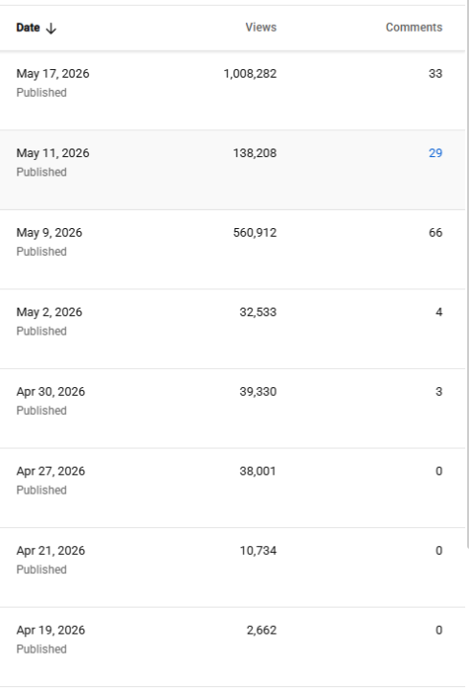This screenshot has height=690, width=469.
Task: Sort by the Date column header
Action: [28, 27]
